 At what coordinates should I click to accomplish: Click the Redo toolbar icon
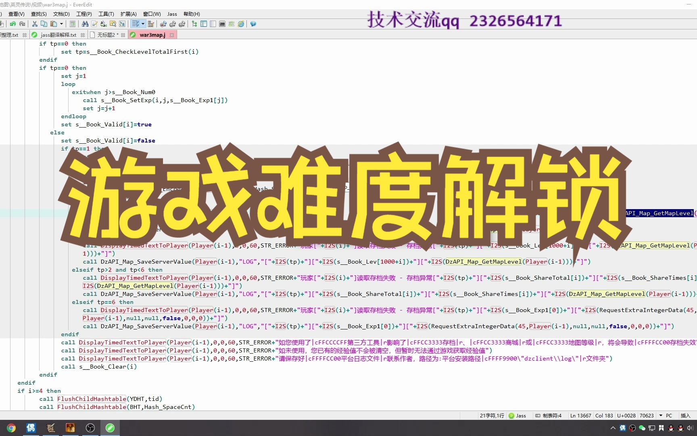pos(22,24)
